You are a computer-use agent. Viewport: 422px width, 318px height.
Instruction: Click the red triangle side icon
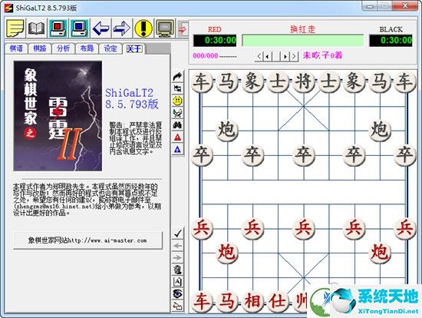tap(178, 137)
